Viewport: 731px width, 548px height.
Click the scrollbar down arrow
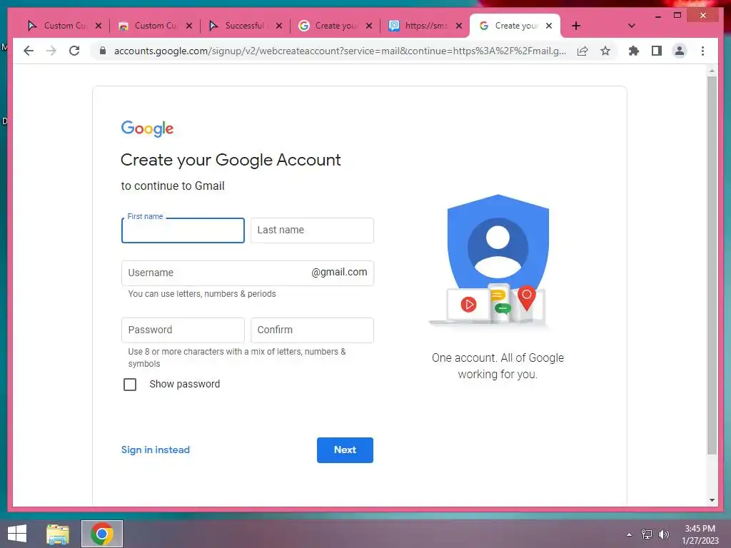coord(712,500)
